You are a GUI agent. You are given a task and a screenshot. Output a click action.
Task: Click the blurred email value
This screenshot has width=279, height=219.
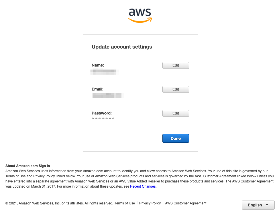coord(108,95)
